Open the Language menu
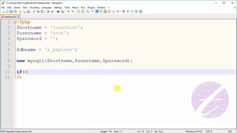Viewport: 237px width, 133px height. click(x=47, y=7)
